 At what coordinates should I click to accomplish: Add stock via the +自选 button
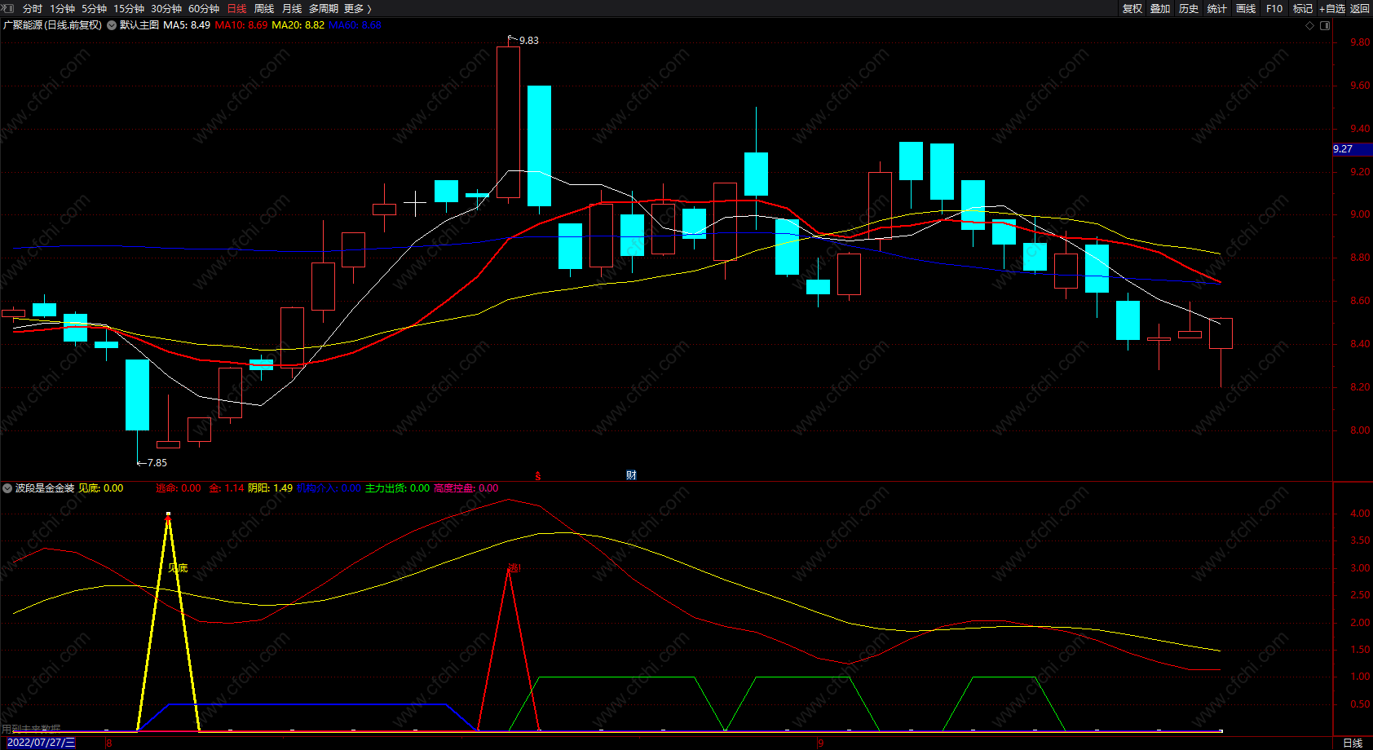(1332, 8)
